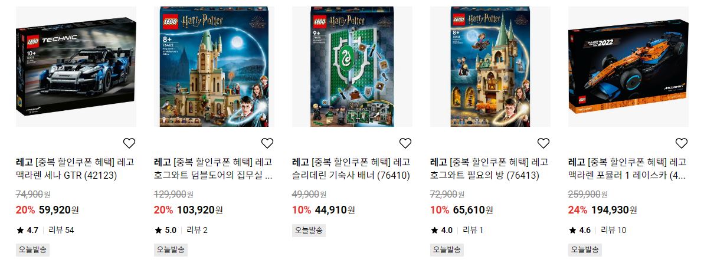
Task: Toggle wishlist heart for Dumbledore's Office set
Action: [267, 143]
